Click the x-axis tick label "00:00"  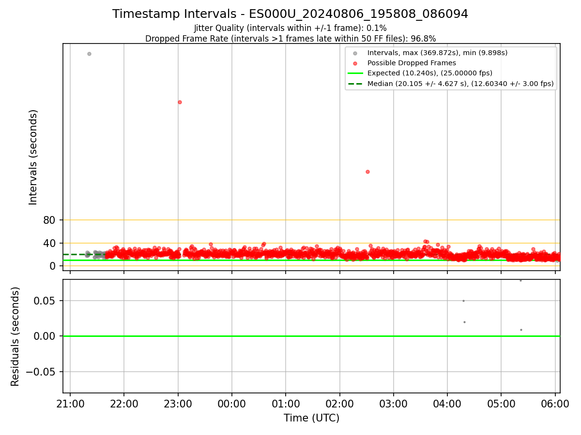pos(232,403)
